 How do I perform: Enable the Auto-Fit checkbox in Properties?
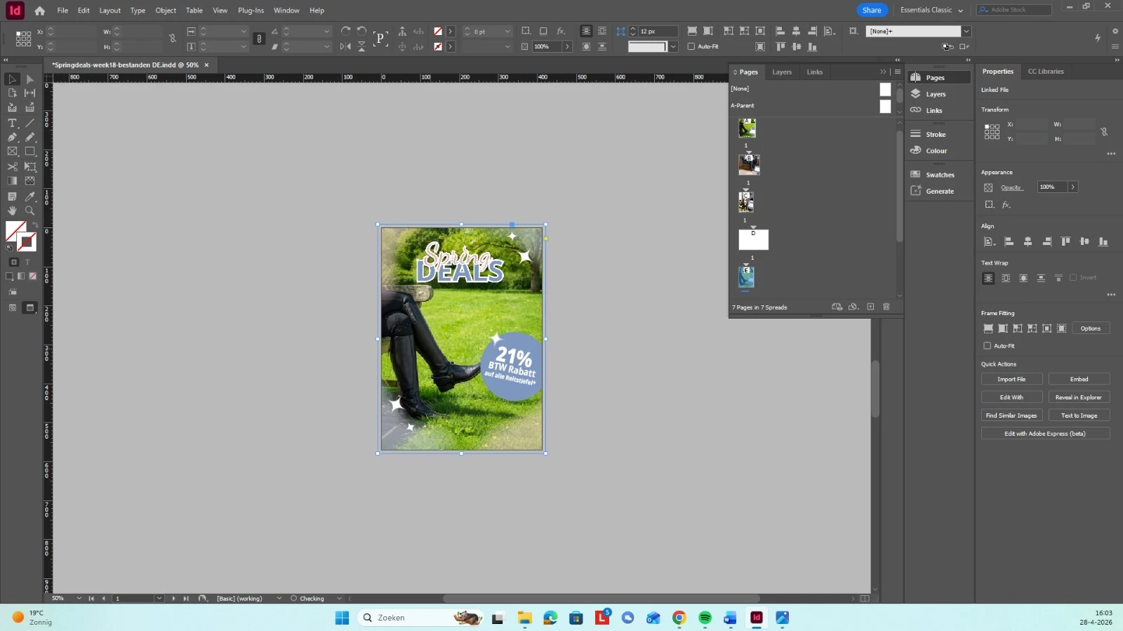tap(988, 345)
